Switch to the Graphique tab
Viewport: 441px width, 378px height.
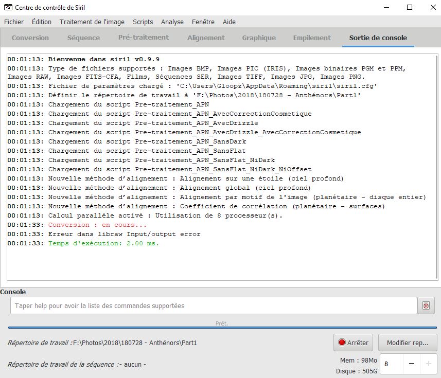point(259,38)
